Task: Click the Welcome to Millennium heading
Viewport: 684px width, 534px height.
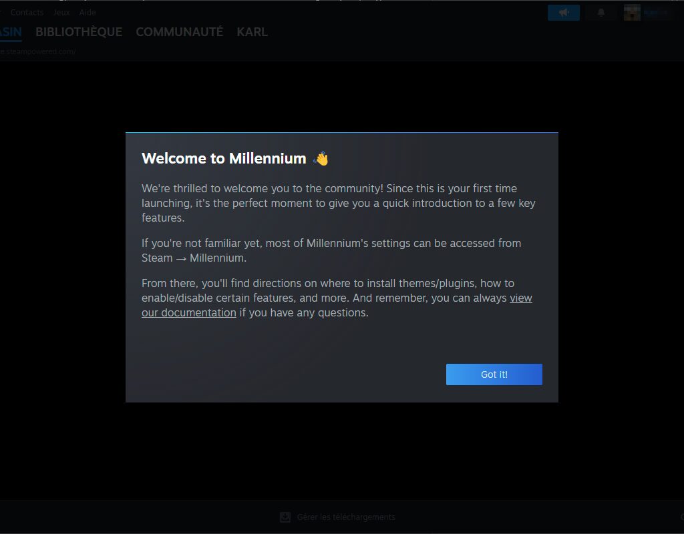Action: pyautogui.click(x=224, y=158)
